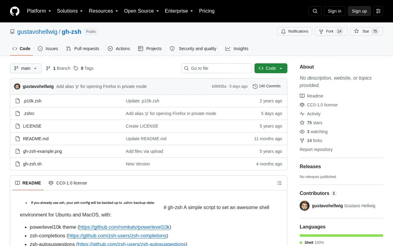The width and height of the screenshot is (393, 246).
Task: Click the b56935a commit hash
Action: pyautogui.click(x=219, y=86)
